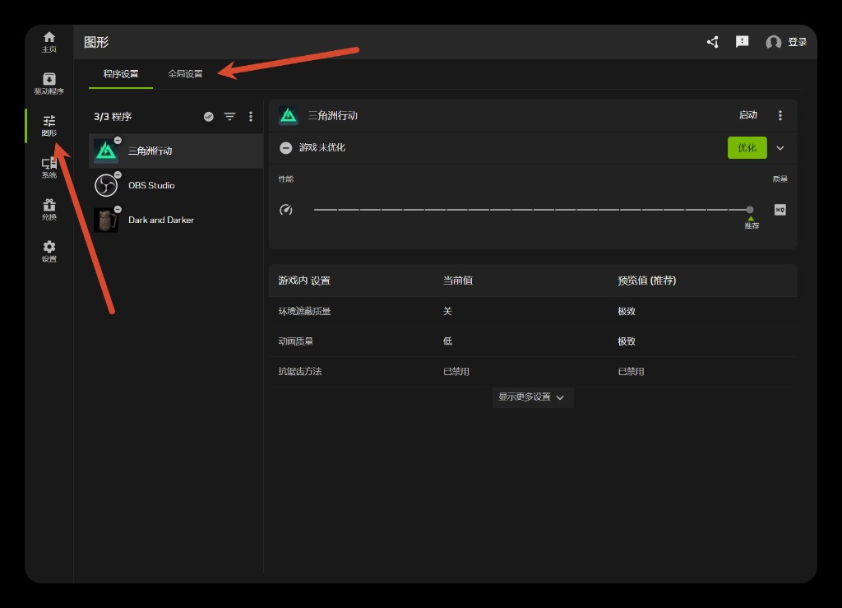Click the OBS Studio logo icon
Screen dimensions: 842x608
106,185
